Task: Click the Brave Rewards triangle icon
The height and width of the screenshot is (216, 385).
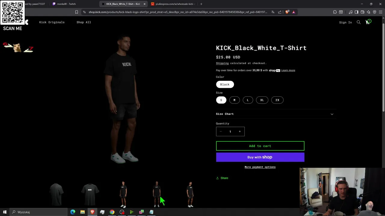Action: 294,12
